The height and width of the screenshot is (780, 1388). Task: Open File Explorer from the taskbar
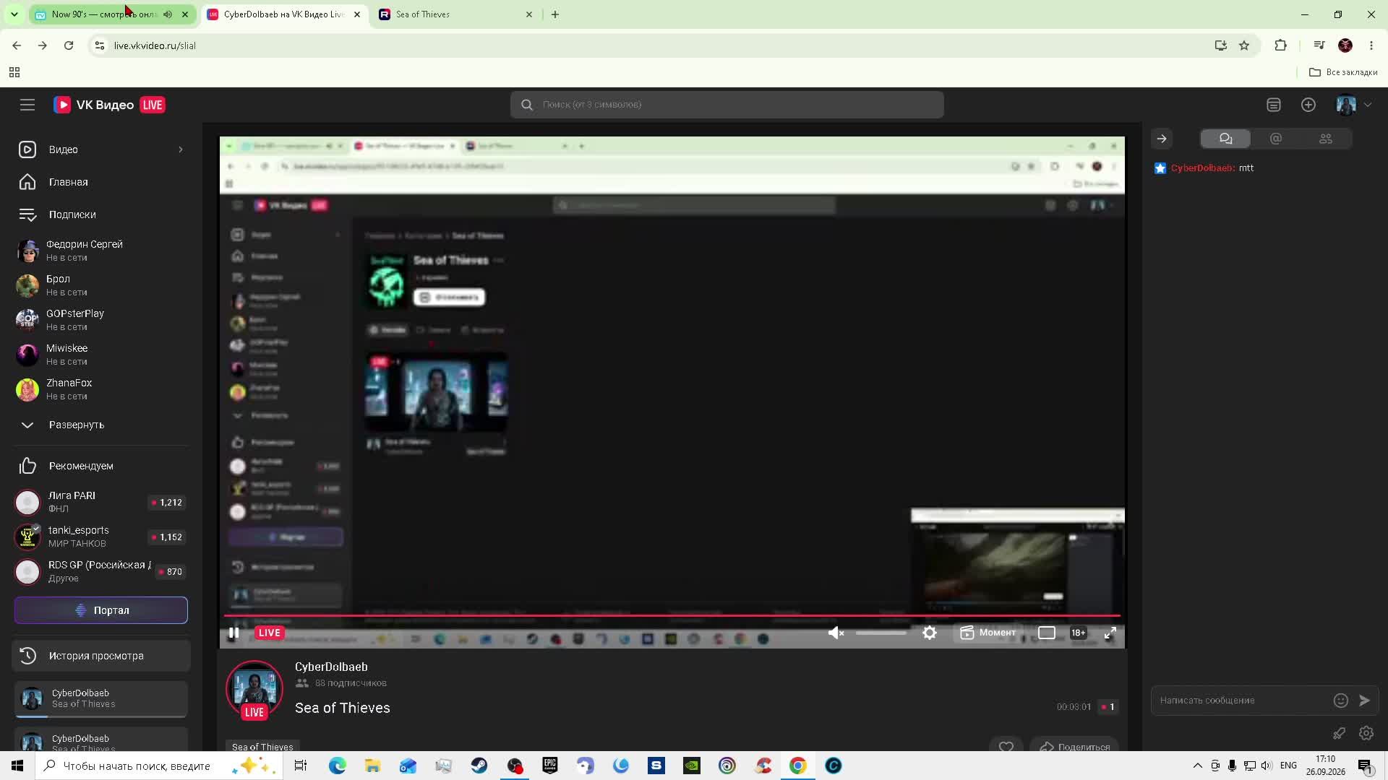click(x=372, y=766)
